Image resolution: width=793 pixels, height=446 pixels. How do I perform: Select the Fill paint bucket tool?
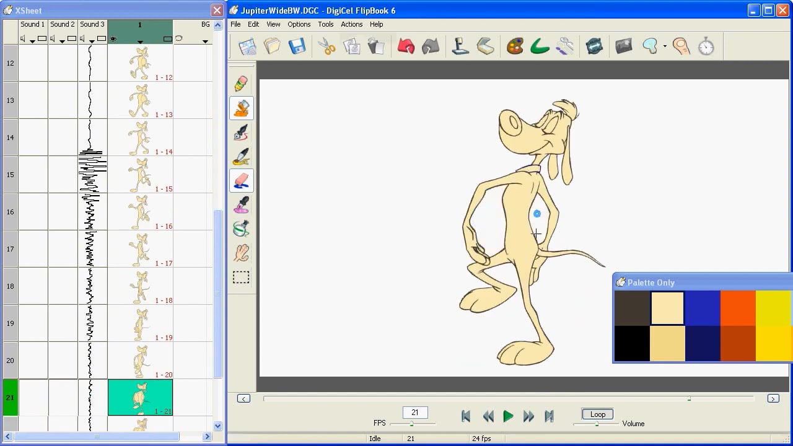pyautogui.click(x=242, y=108)
